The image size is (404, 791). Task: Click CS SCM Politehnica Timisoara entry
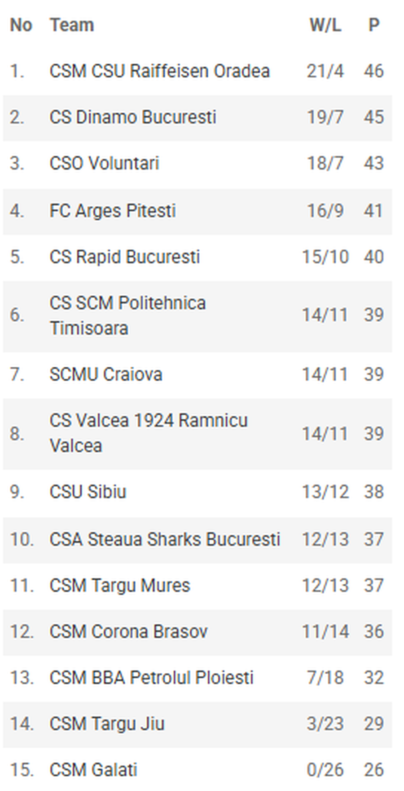coord(127,315)
